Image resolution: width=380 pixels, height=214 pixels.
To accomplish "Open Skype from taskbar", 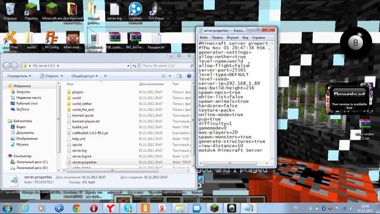I will [128, 209].
